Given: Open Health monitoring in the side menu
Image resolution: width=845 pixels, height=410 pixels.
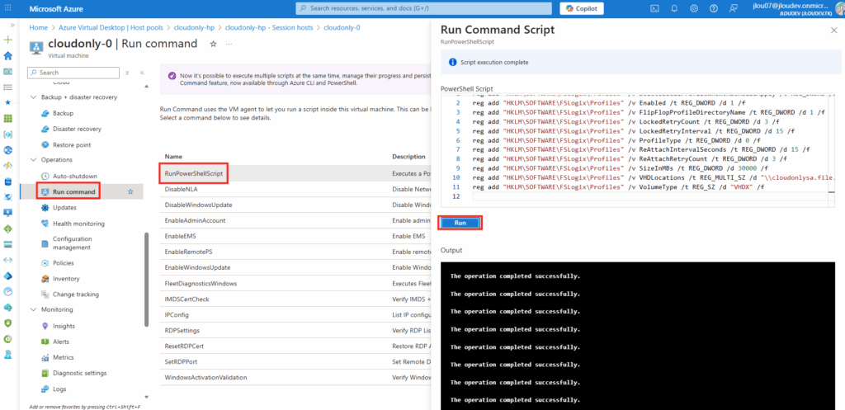Looking at the screenshot, I should click(78, 223).
